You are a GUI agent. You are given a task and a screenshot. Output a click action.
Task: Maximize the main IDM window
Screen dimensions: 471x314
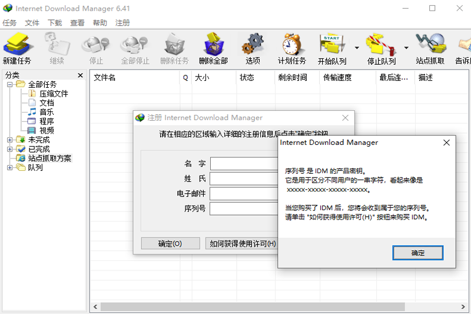click(x=432, y=8)
